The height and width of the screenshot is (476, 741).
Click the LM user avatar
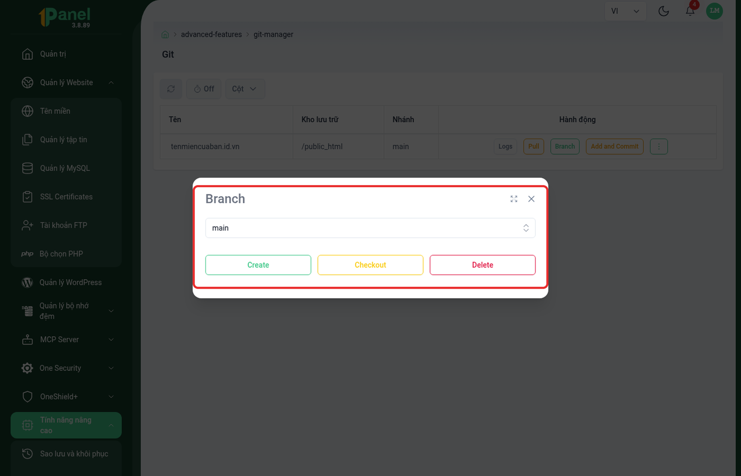click(715, 11)
